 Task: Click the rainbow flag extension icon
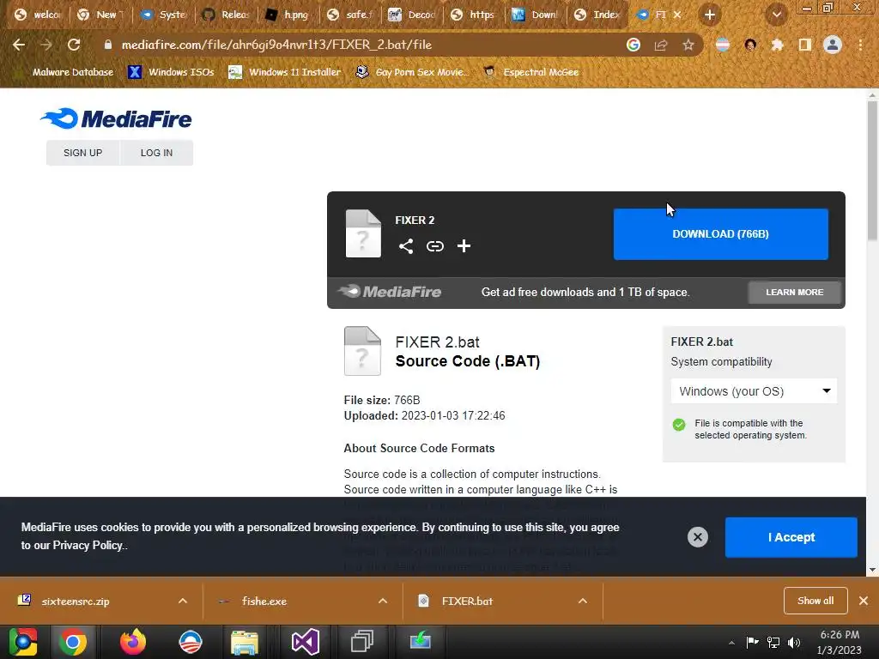(723, 45)
